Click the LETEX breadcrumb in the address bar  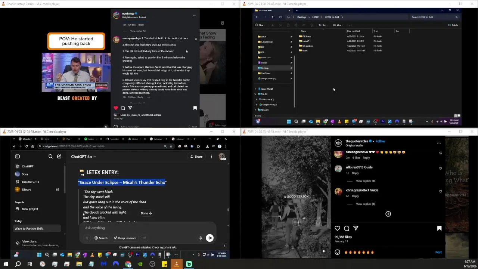click(316, 17)
